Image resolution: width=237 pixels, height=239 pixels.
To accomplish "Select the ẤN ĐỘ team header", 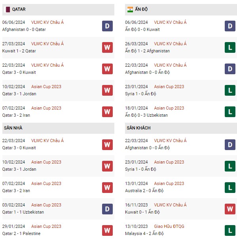I will click(x=181, y=10).
